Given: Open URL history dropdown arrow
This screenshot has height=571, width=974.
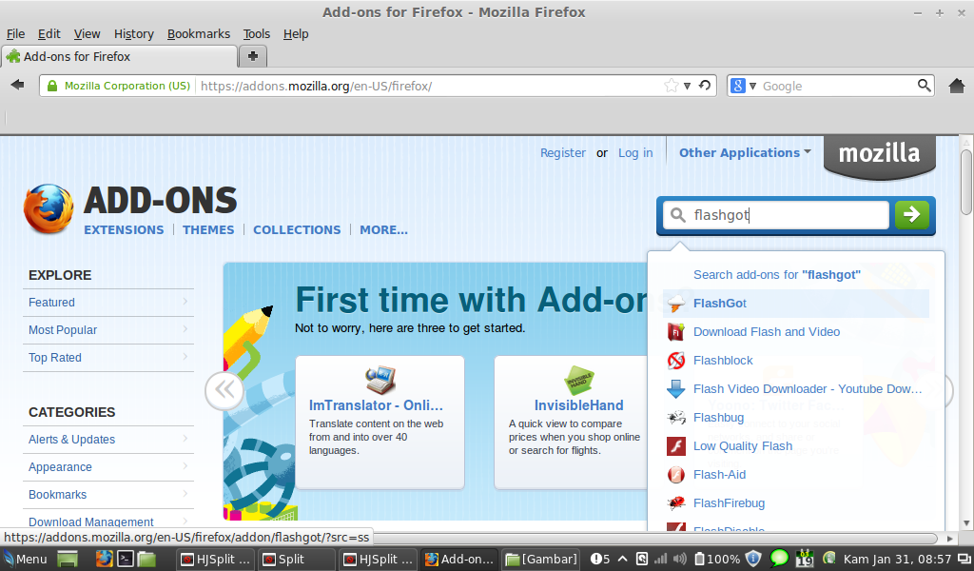Looking at the screenshot, I should click(x=687, y=87).
